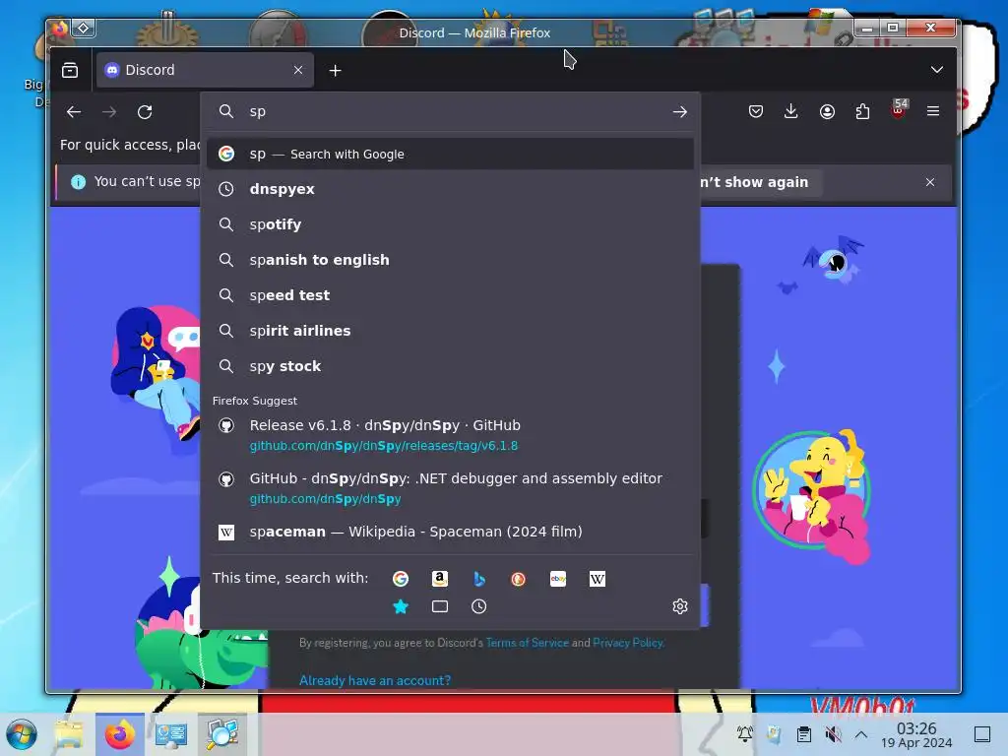Image resolution: width=1008 pixels, height=756 pixels.
Task: Click 'Already have an account?' link
Action: point(375,680)
